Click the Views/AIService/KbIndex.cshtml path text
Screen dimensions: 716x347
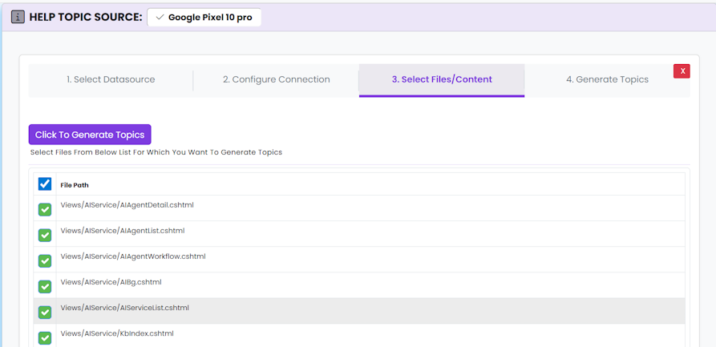pyautogui.click(x=117, y=333)
